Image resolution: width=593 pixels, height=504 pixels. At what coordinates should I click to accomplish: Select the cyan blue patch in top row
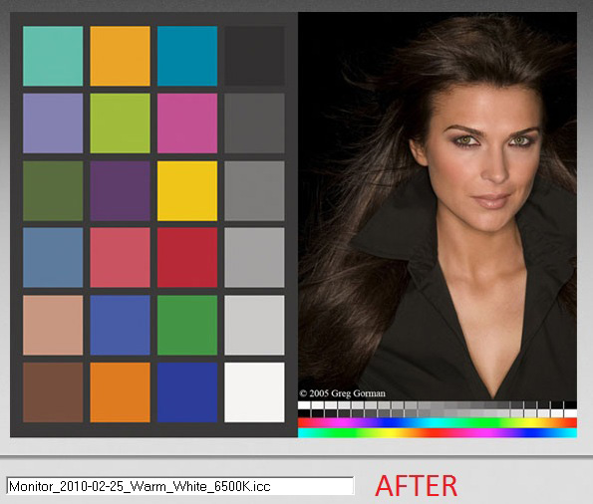(187, 56)
